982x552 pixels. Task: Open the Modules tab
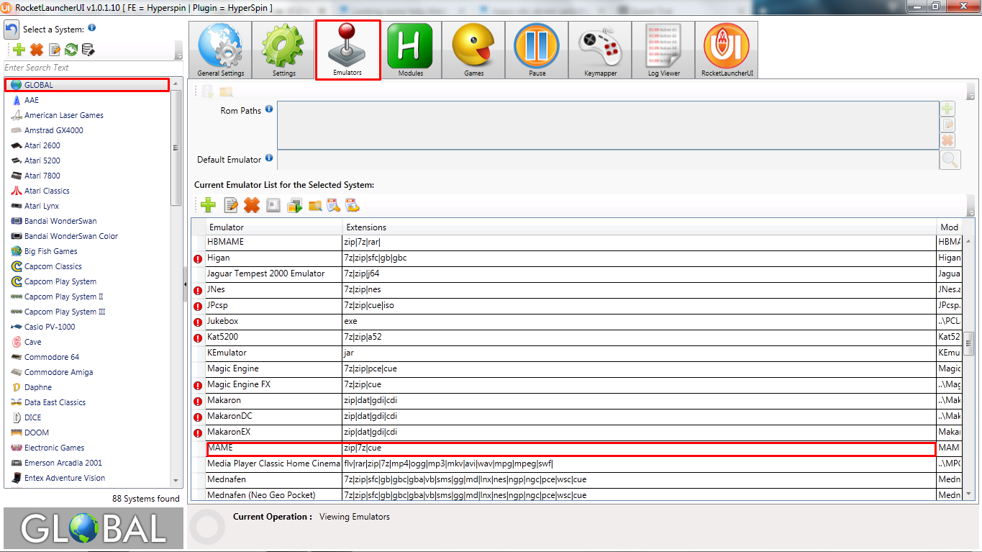(410, 50)
